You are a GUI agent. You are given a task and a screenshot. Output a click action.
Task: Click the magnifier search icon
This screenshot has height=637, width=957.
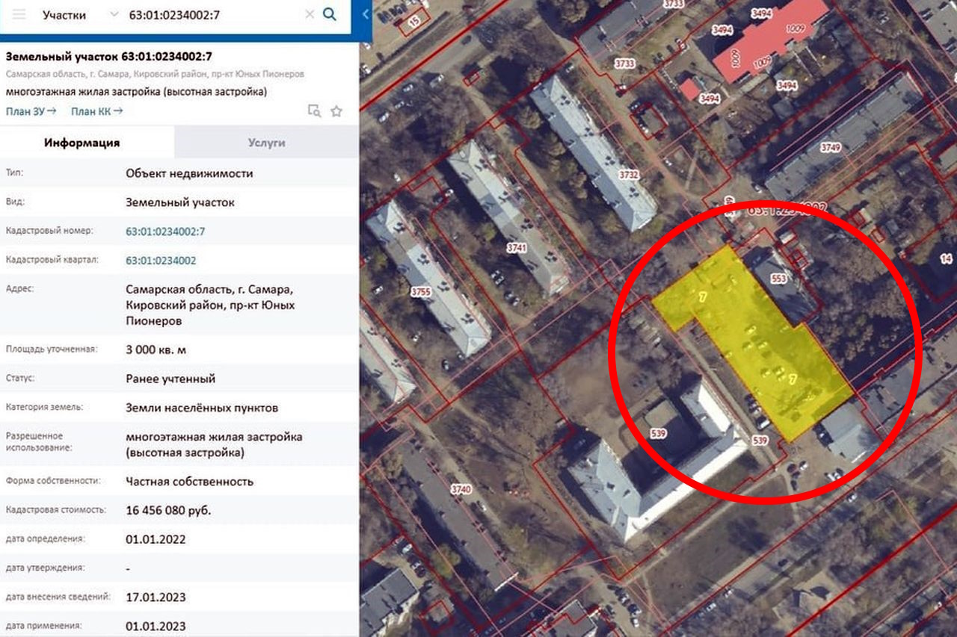point(330,14)
